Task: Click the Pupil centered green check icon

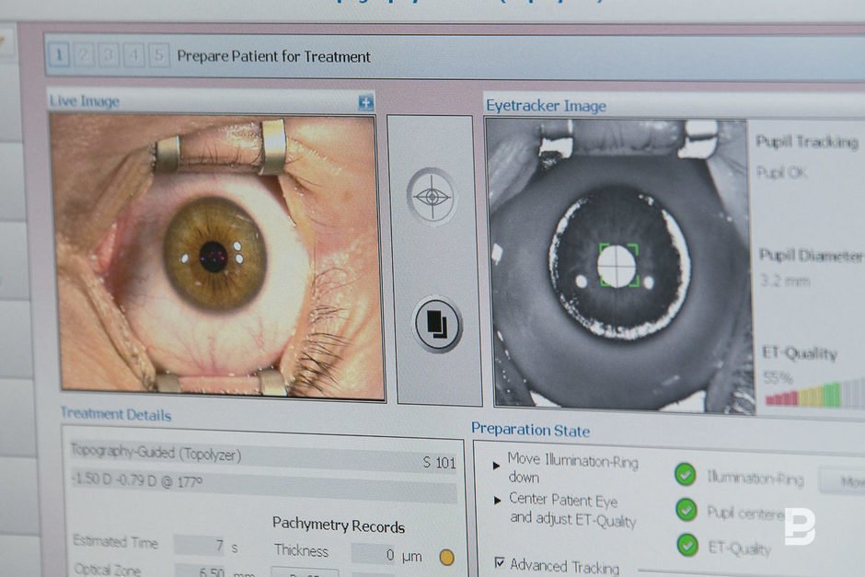Action: (x=686, y=509)
